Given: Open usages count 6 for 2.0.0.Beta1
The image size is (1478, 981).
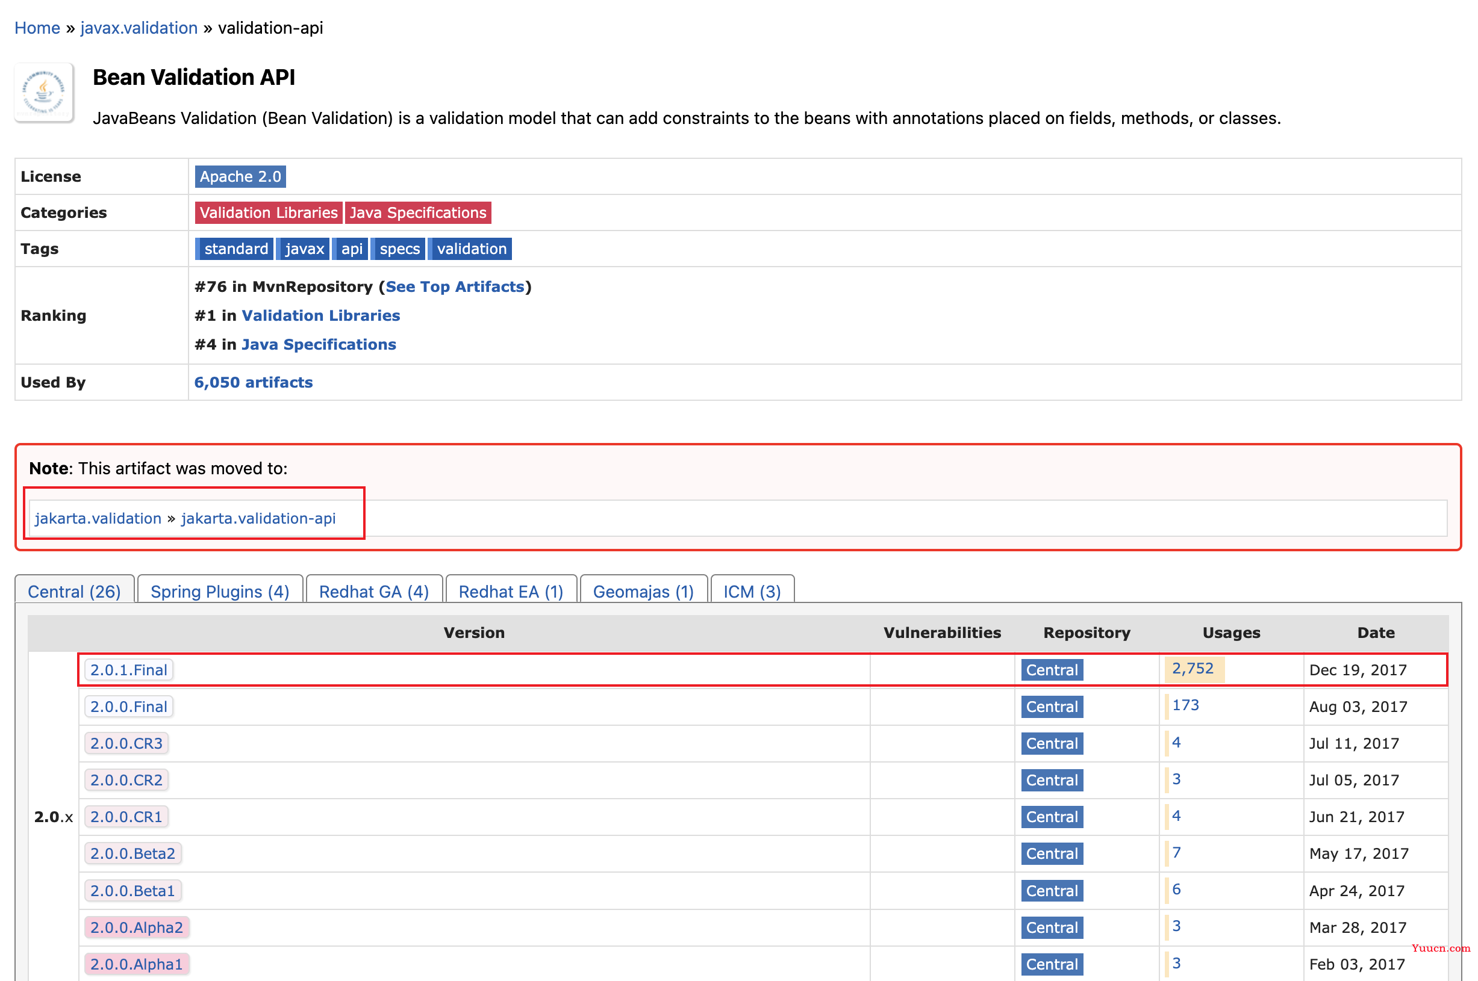Looking at the screenshot, I should click(x=1176, y=890).
